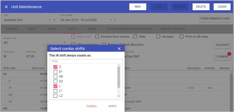
Task: Close the Select combo shifts dialog
Action: [x=119, y=49]
